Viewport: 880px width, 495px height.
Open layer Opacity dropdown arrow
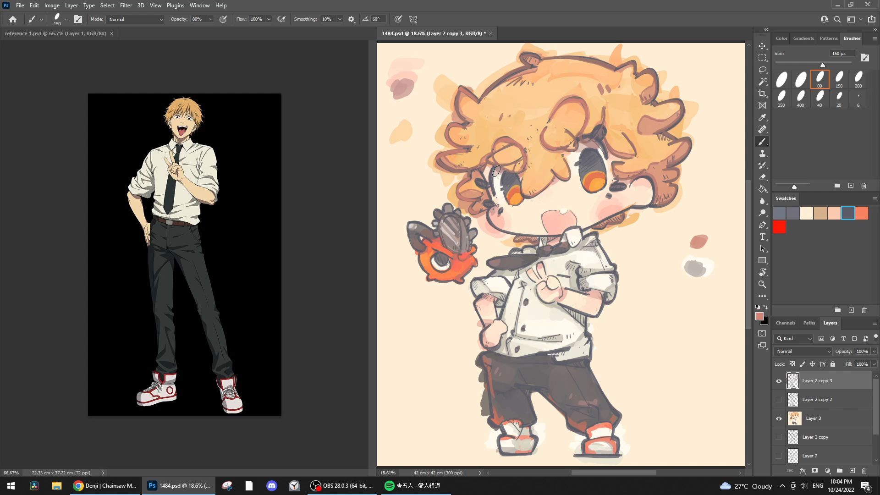click(x=874, y=352)
